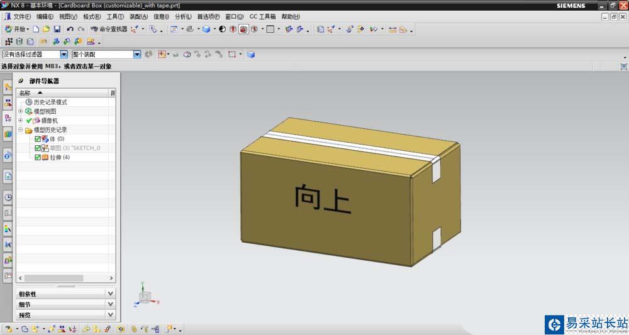Click the navigator scroll right arrow

pyautogui.click(x=111, y=278)
